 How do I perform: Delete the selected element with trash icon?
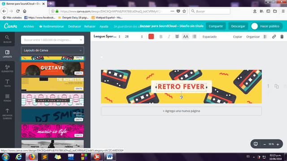[x=282, y=37]
